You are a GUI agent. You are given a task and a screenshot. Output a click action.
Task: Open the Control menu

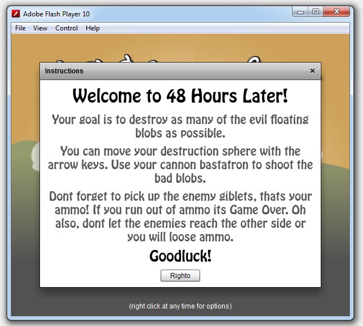[67, 28]
